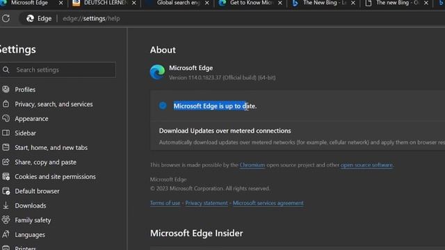
Task: Click the Microsoft Edge Insider heading
Action: 196,233
